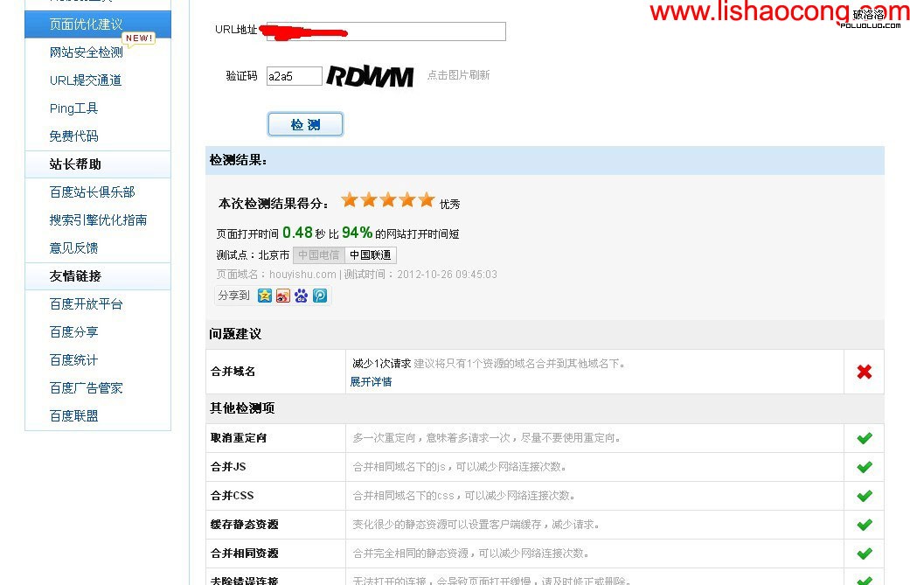Expand 合并域名 details via 展开详情
Image resolution: width=910 pixels, height=585 pixels.
(x=371, y=381)
